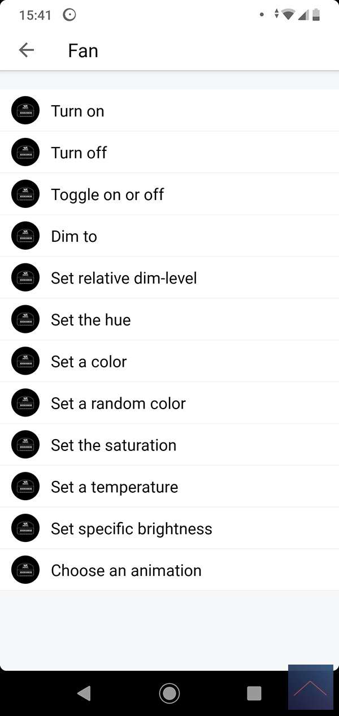Tap the device icon beside Set the hue
Screen dimensions: 339x716
click(25, 320)
